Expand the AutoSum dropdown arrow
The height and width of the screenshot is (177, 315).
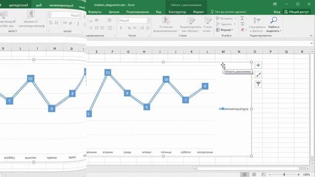[247, 19]
